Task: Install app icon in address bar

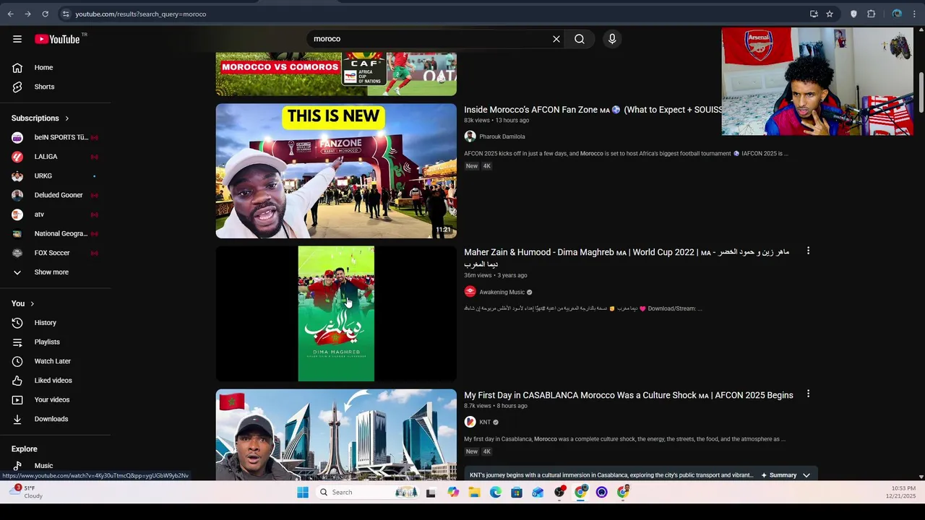Action: [x=814, y=14]
